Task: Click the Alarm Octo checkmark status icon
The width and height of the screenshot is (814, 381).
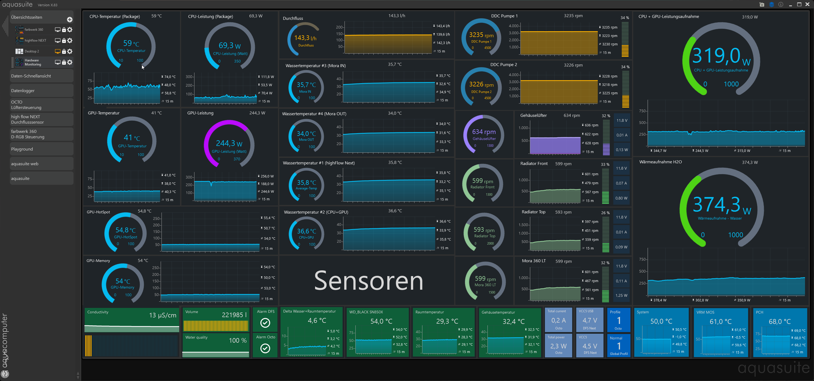Action: click(x=265, y=348)
